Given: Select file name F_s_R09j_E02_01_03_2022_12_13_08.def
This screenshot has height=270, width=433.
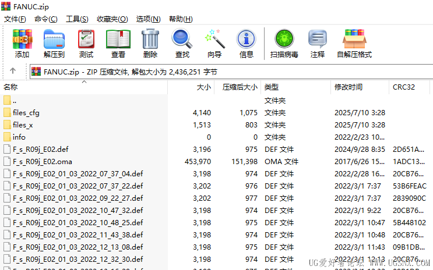Looking at the screenshot, I should point(78,247).
